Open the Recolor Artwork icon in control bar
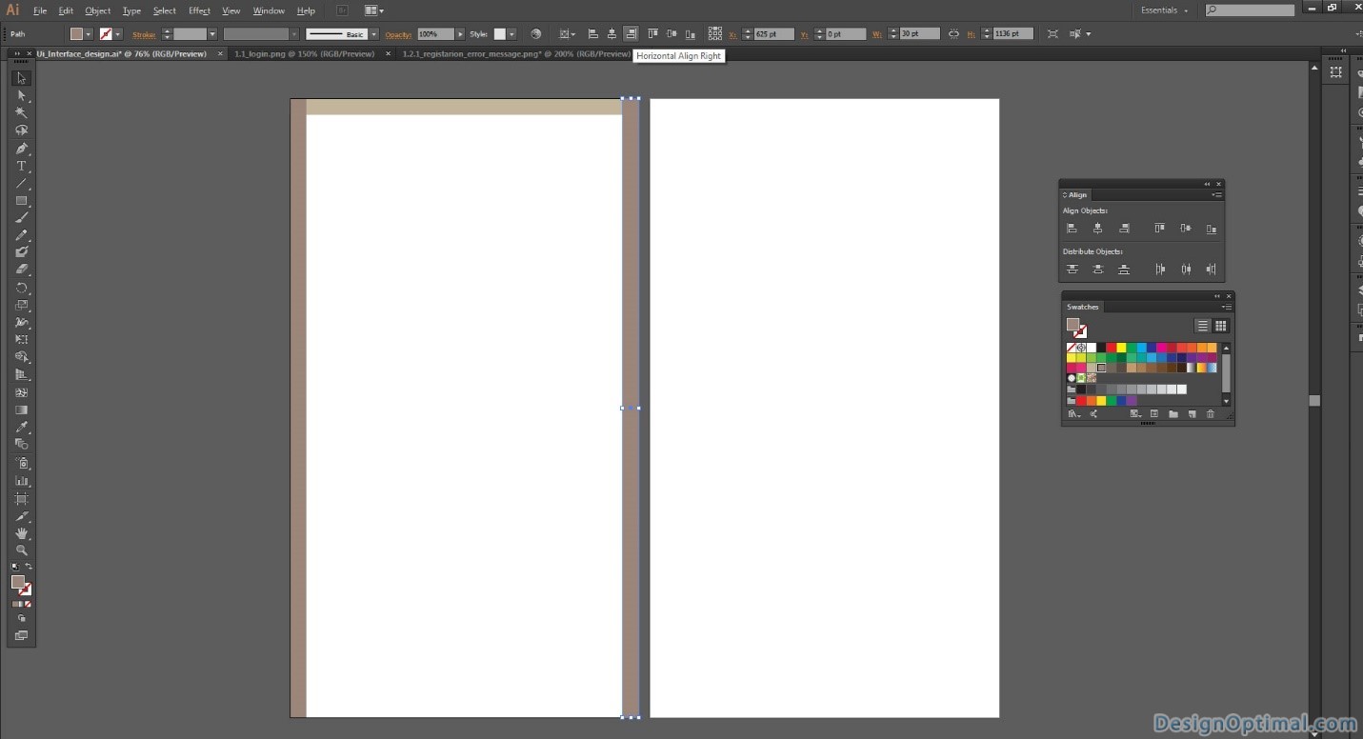Image resolution: width=1363 pixels, height=739 pixels. point(535,34)
